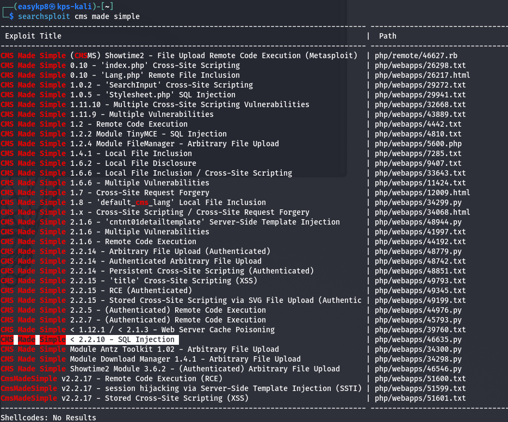Select 1.2.2 Module TinyMCE SQL Injection row
Viewport: 508px width, 422px height.
pos(114,134)
